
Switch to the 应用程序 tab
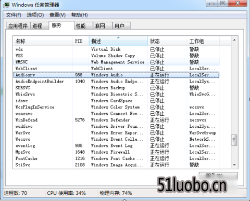pos(18,26)
